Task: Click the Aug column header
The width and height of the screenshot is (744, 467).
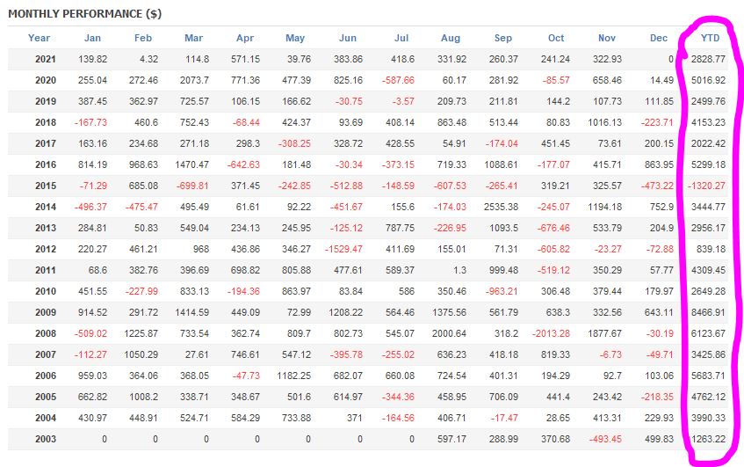Action: (x=450, y=38)
